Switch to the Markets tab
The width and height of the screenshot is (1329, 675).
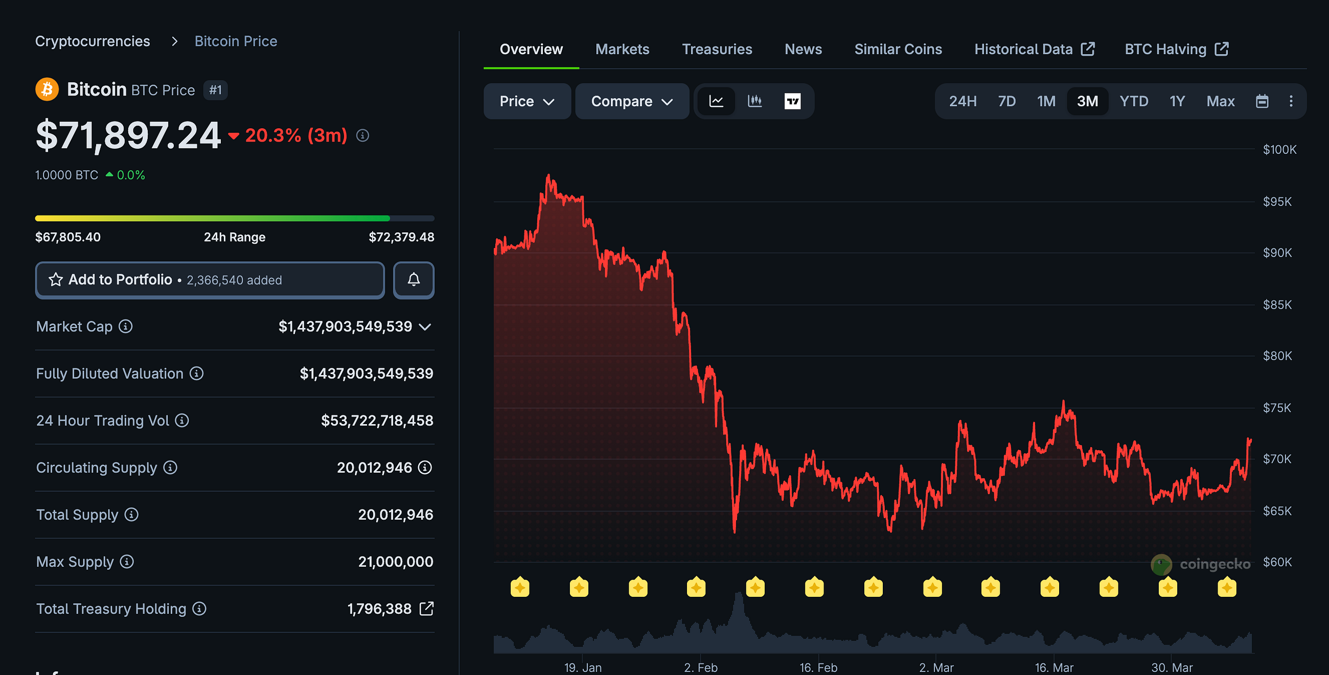pyautogui.click(x=622, y=49)
